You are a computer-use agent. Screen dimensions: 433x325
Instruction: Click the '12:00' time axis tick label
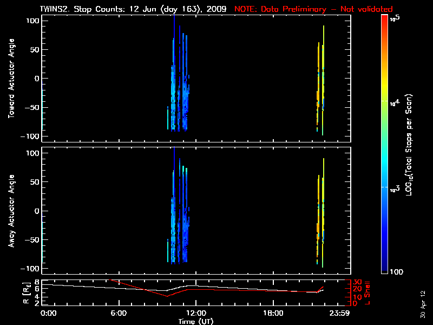[x=195, y=313]
